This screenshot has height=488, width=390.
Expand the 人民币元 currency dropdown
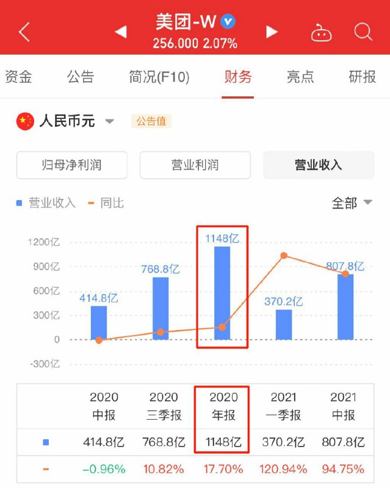click(x=77, y=121)
